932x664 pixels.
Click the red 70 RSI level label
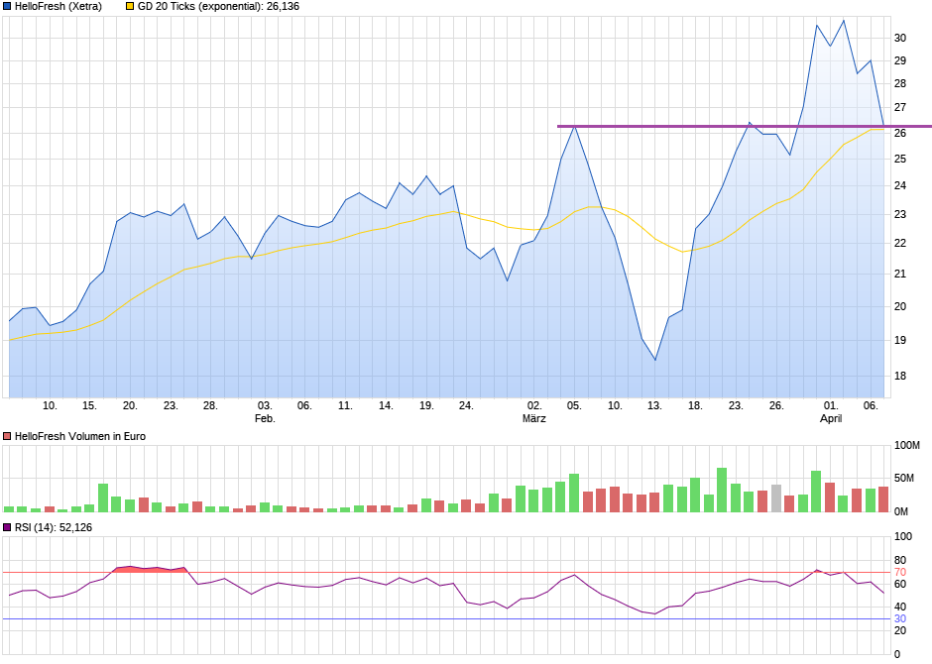[900, 573]
